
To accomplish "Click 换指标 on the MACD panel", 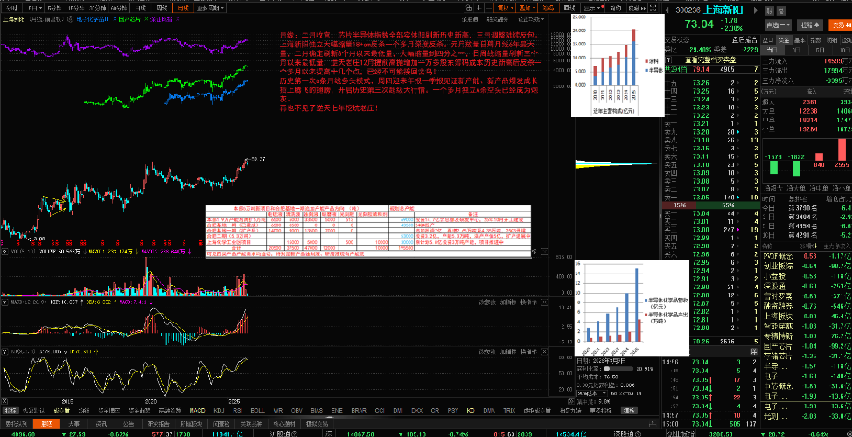I will coord(528,302).
